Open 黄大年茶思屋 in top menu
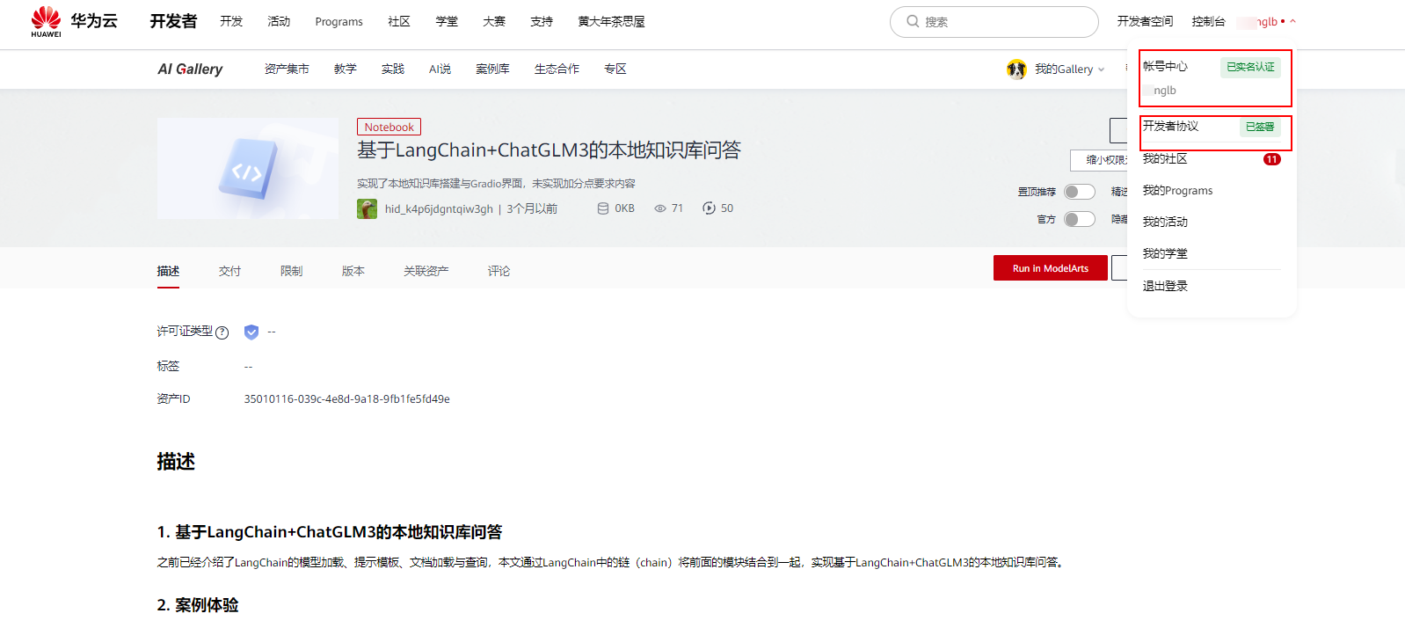The width and height of the screenshot is (1405, 628). (x=611, y=21)
